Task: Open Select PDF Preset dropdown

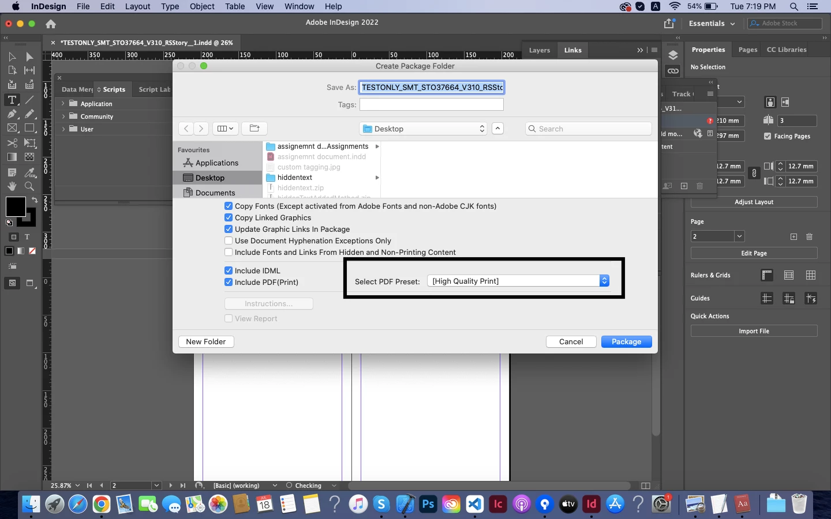Action: coord(518,281)
